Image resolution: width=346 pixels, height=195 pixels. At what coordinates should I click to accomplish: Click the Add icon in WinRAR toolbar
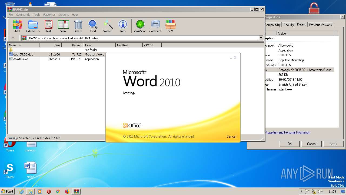[x=17, y=26]
